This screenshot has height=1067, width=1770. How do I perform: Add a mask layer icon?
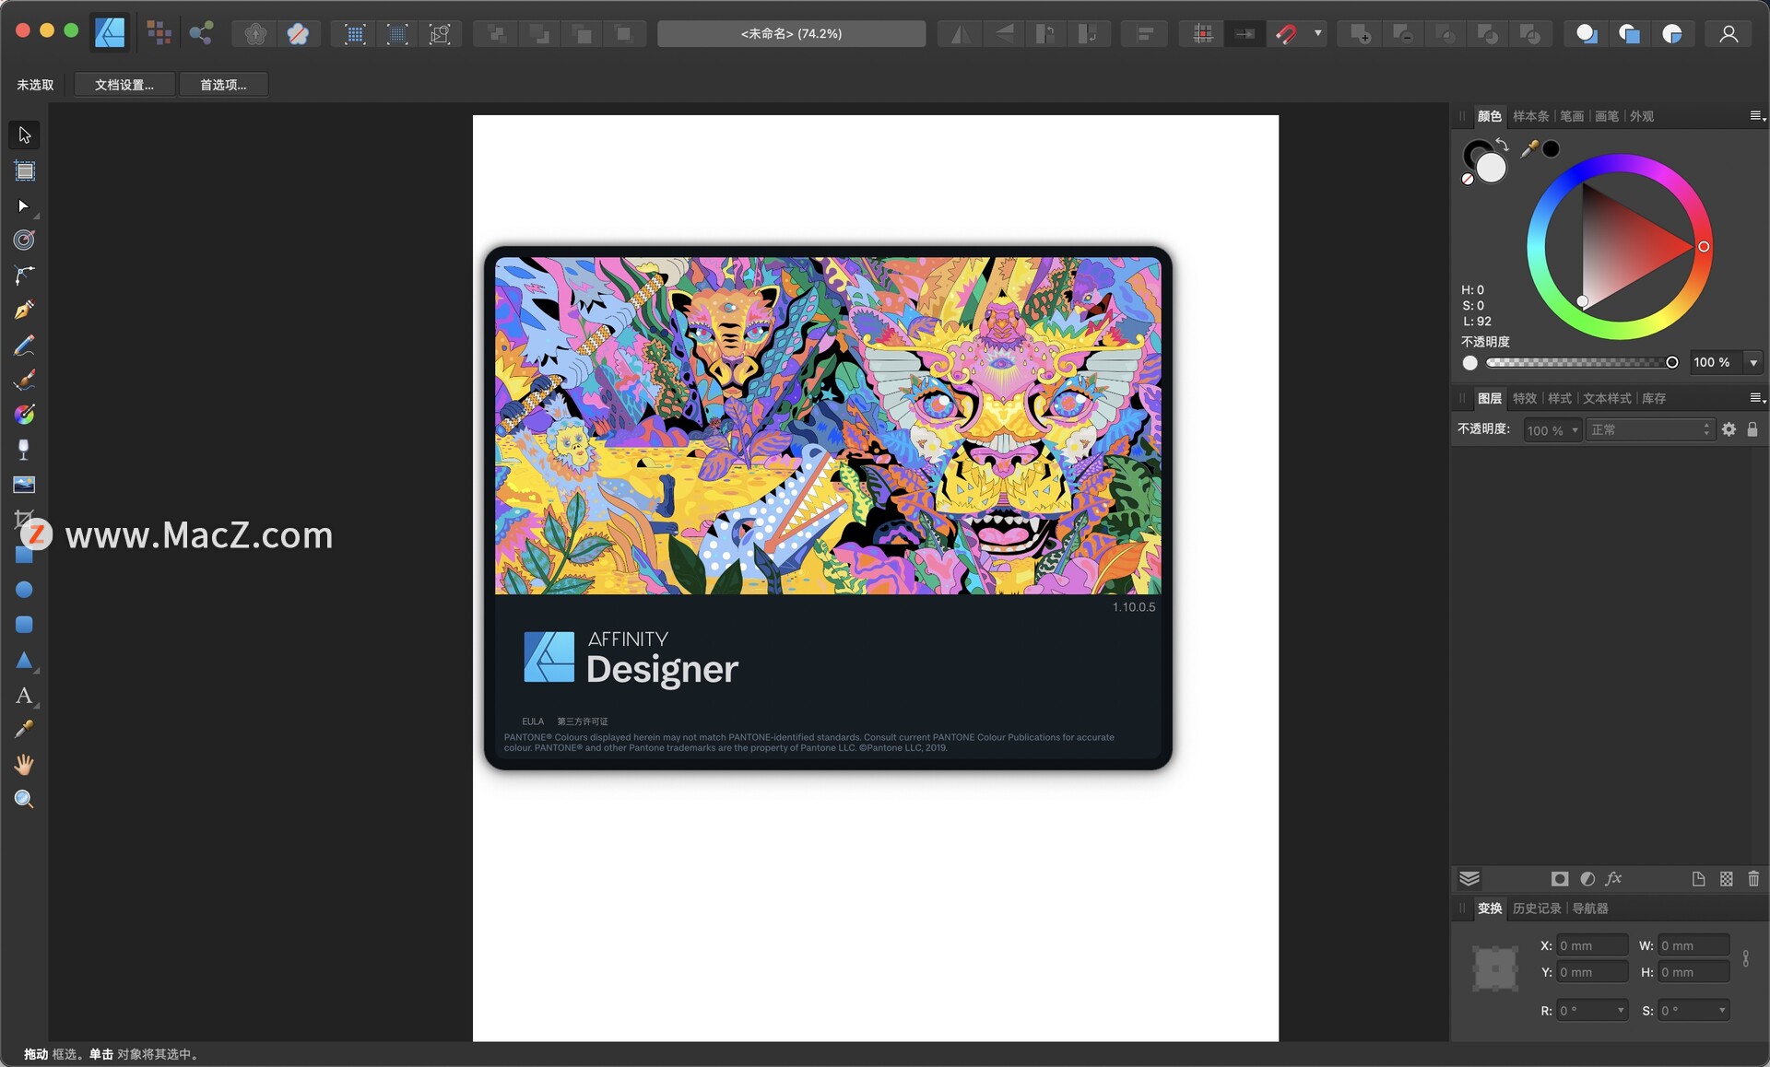[x=1560, y=879]
